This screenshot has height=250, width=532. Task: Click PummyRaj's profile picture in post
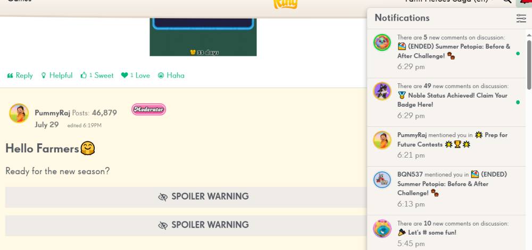[x=19, y=113]
